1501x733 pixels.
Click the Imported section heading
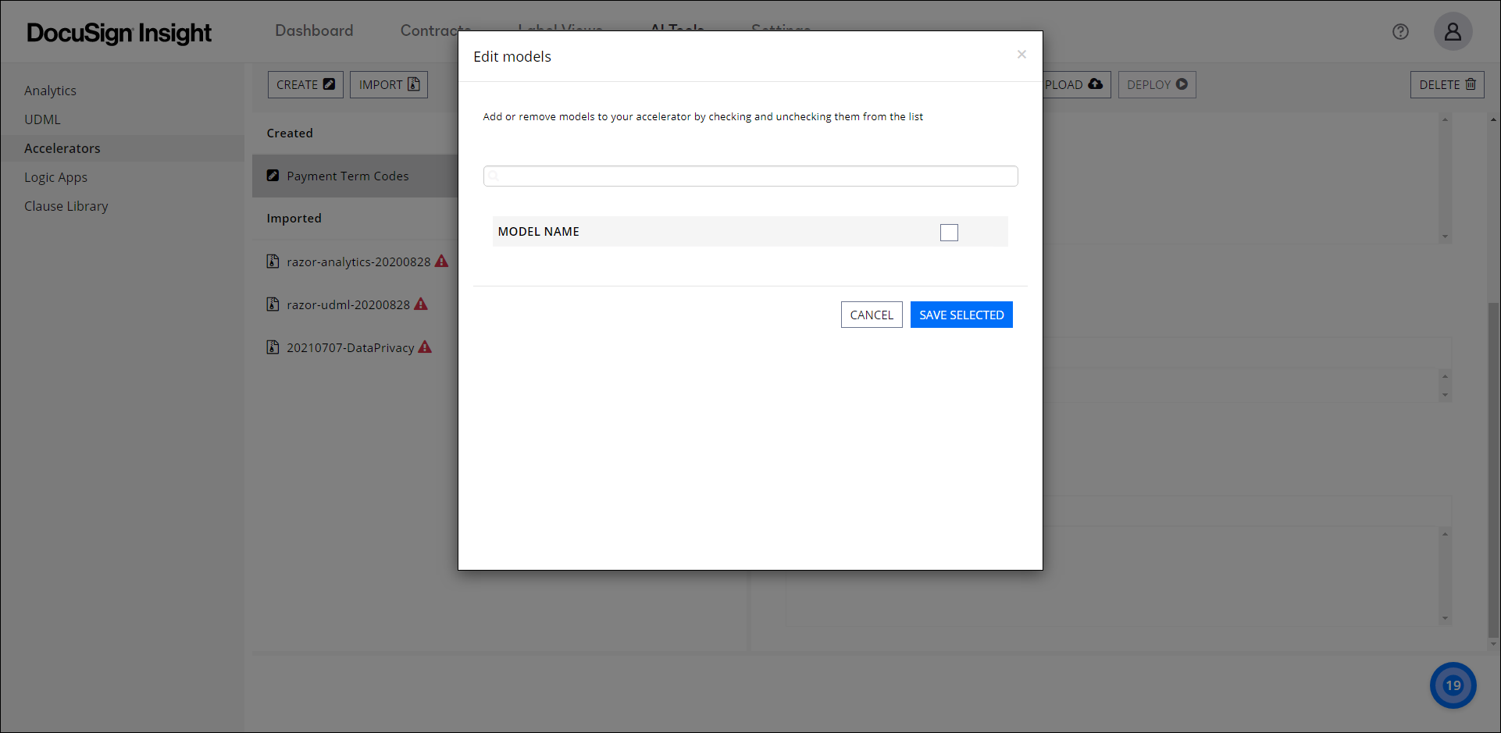(294, 219)
